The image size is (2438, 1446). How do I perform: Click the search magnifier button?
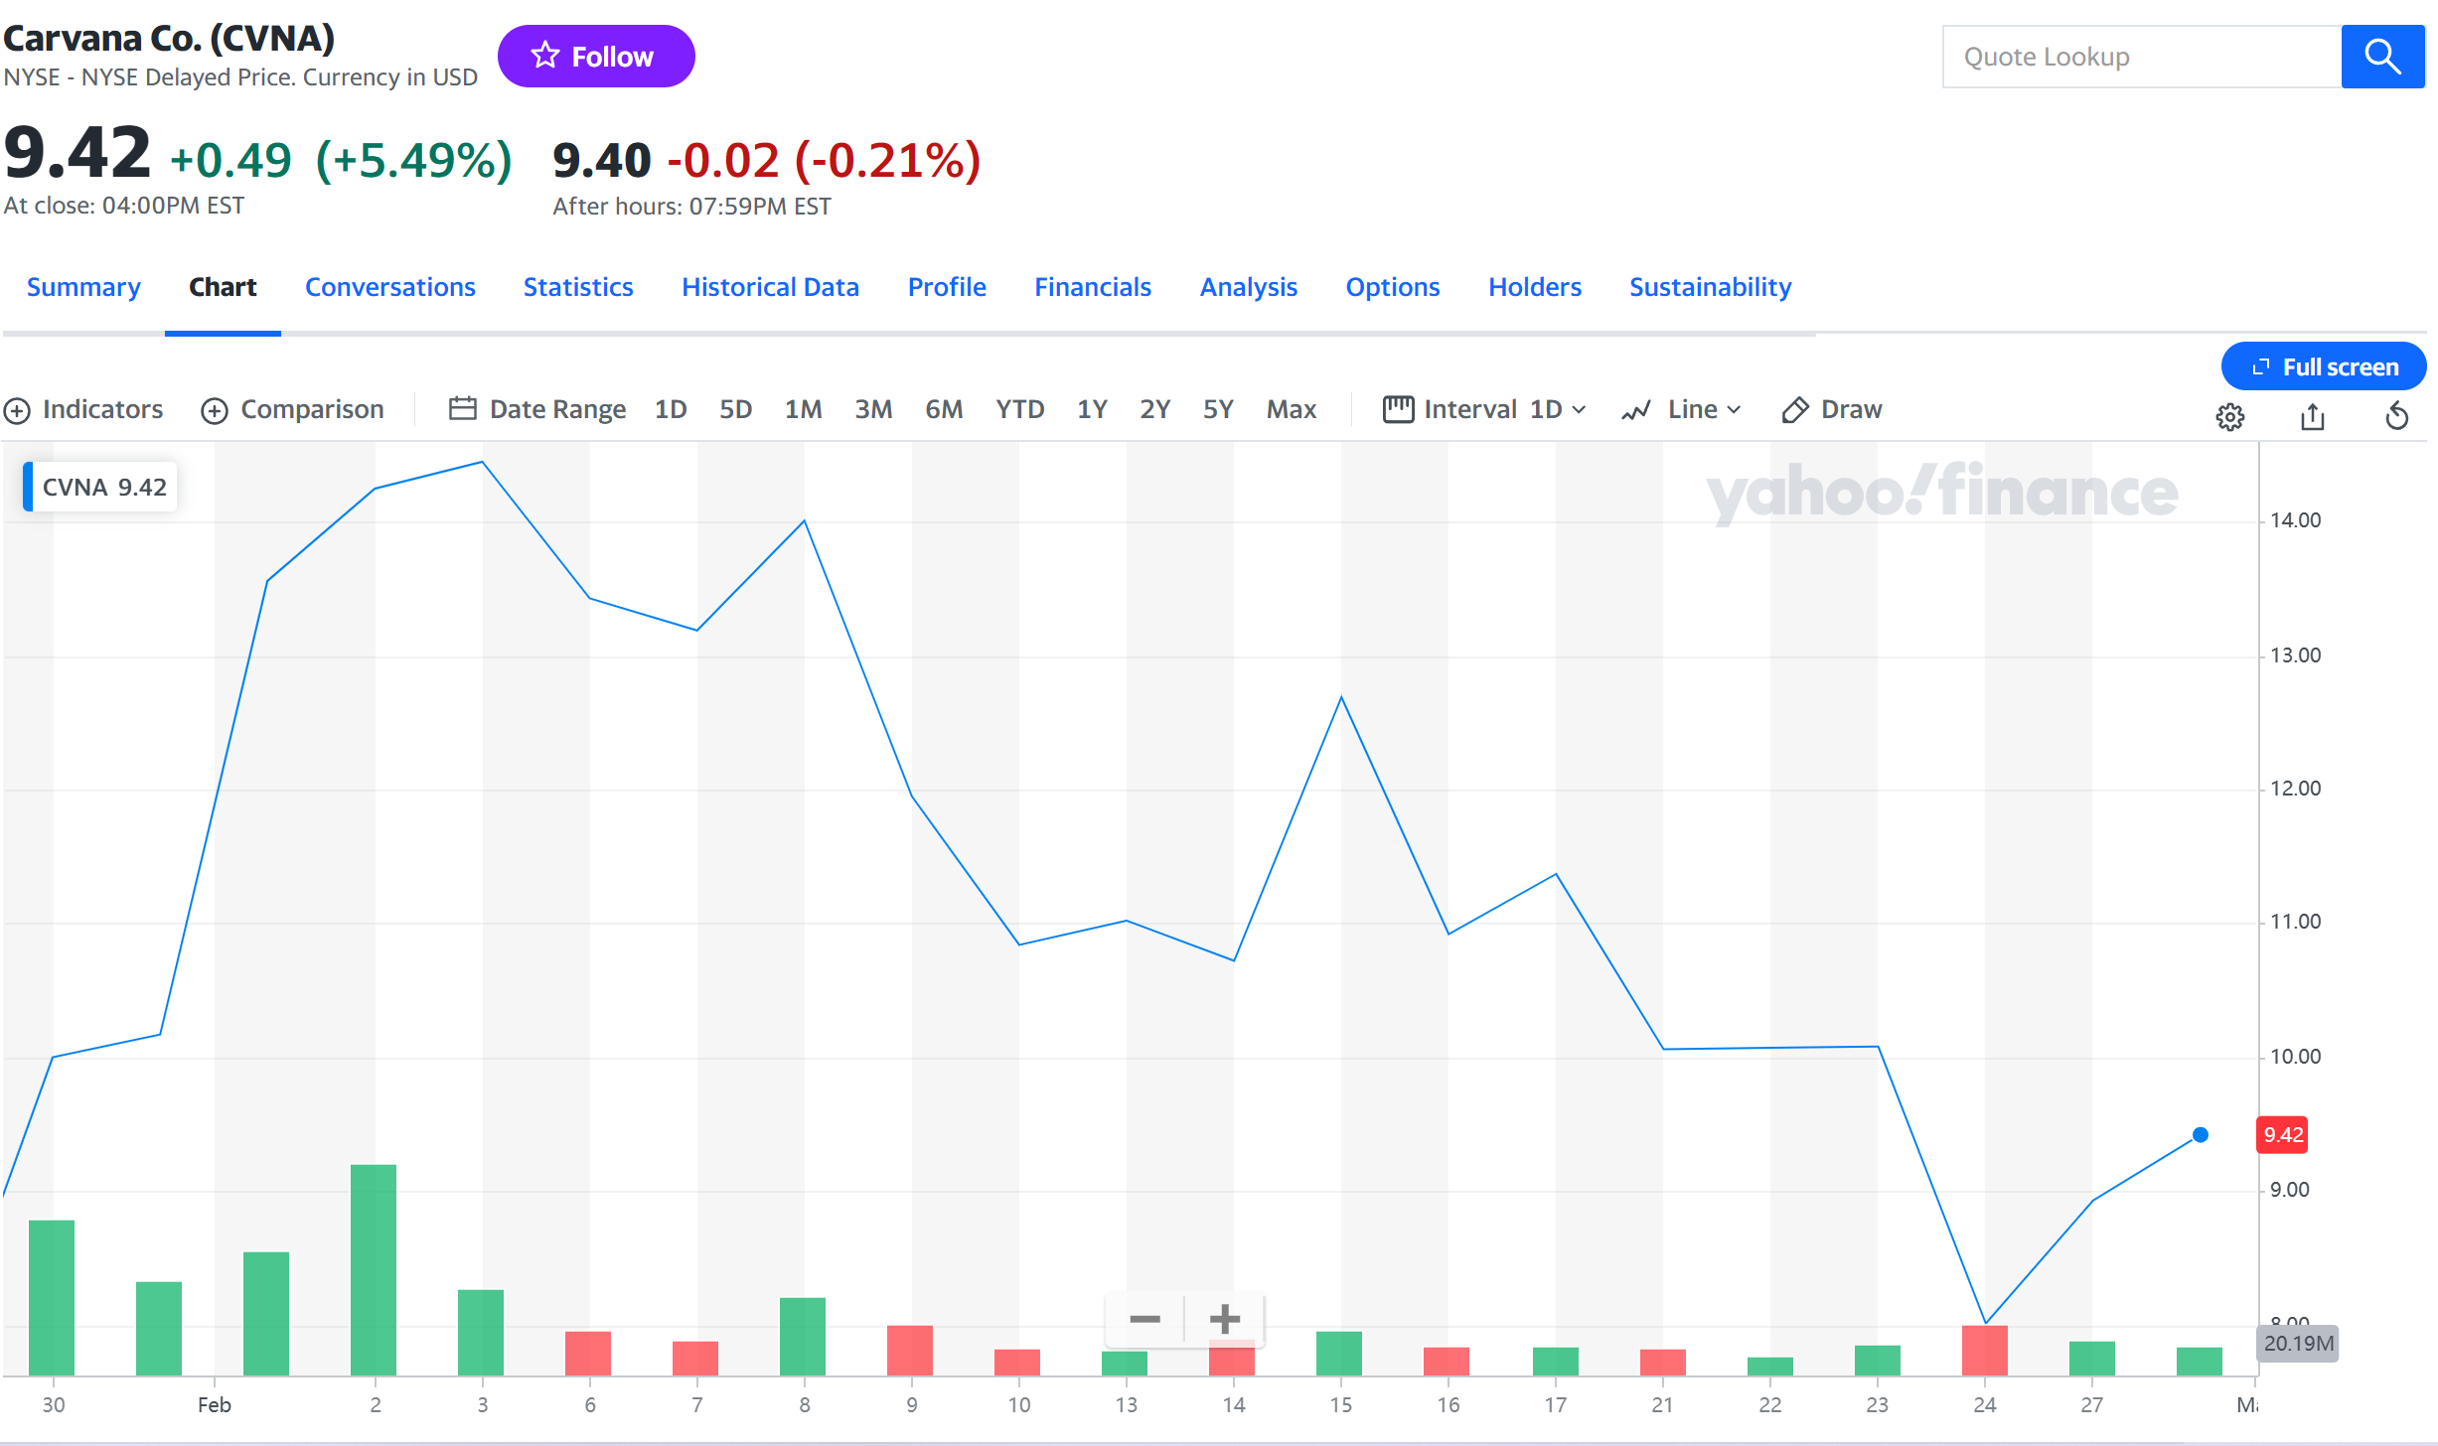(x=2381, y=57)
